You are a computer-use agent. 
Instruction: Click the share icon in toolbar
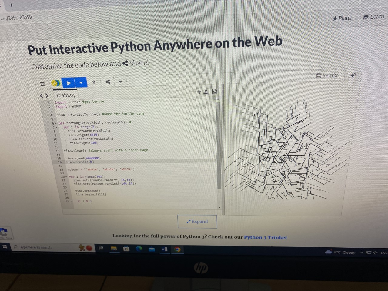pyautogui.click(x=108, y=82)
